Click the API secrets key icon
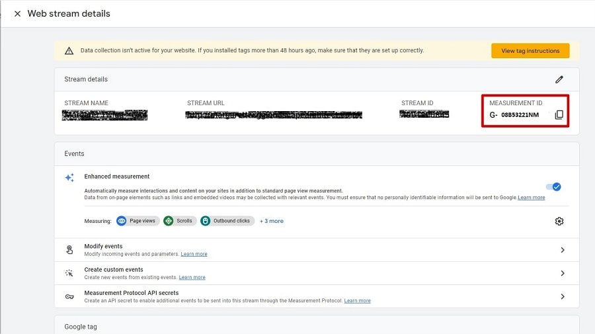Screen dimensions: 595x334 point(69,297)
